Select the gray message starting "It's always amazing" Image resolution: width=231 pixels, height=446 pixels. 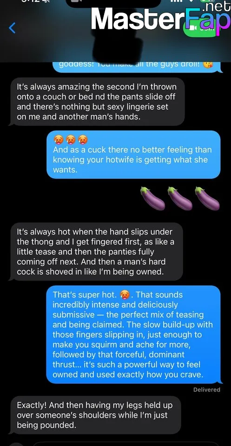[x=96, y=102]
